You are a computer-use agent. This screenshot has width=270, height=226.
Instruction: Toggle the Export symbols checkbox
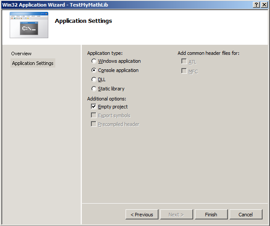tap(94, 115)
